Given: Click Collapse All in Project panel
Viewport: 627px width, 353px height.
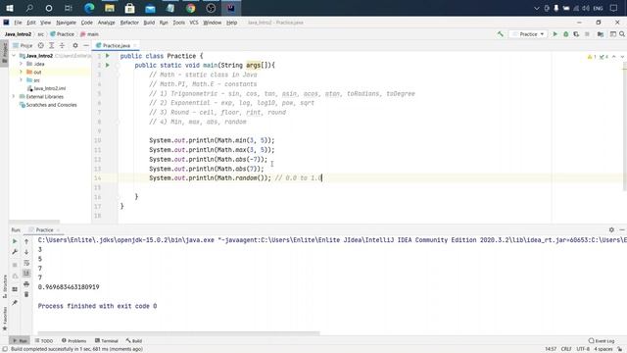Looking at the screenshot, I should pyautogui.click(x=62, y=46).
